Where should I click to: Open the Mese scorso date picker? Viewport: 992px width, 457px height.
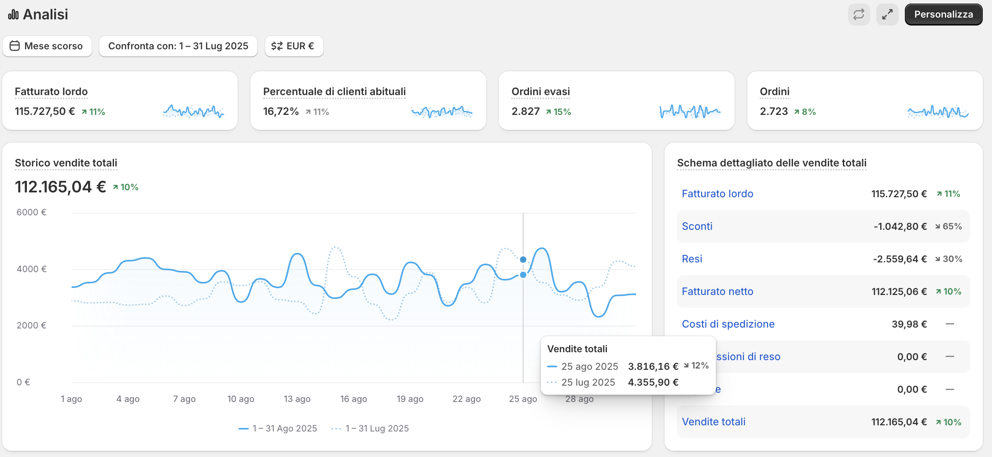(47, 46)
